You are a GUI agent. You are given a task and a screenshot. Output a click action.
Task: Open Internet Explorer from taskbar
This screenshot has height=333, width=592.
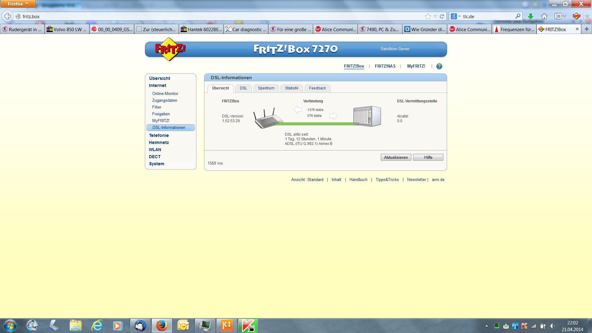pos(97,326)
